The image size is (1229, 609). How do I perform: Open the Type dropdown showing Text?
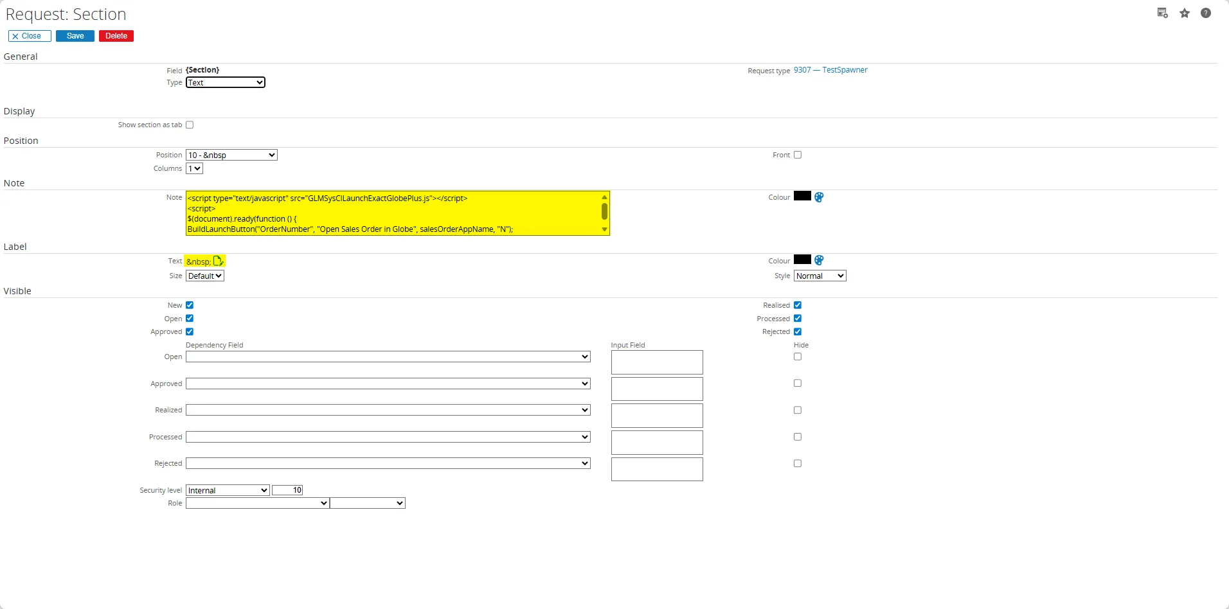[x=225, y=82]
